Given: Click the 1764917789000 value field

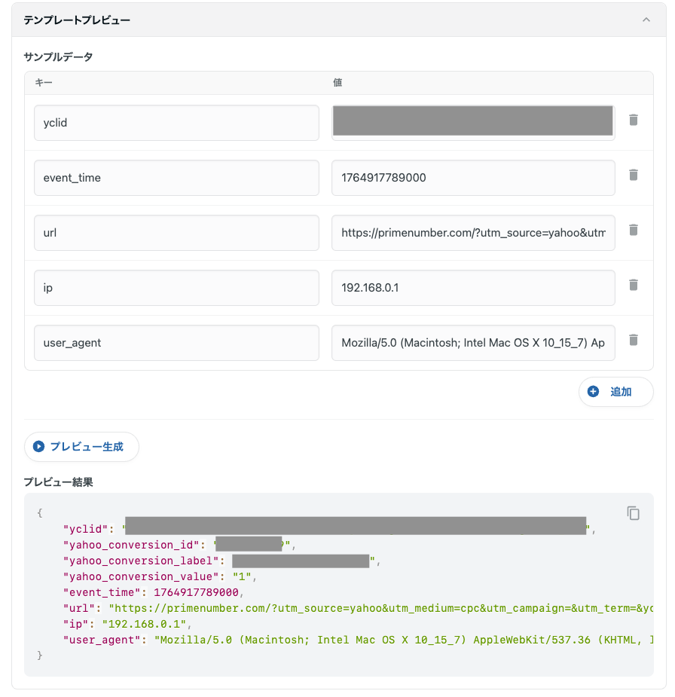Looking at the screenshot, I should click(x=473, y=178).
